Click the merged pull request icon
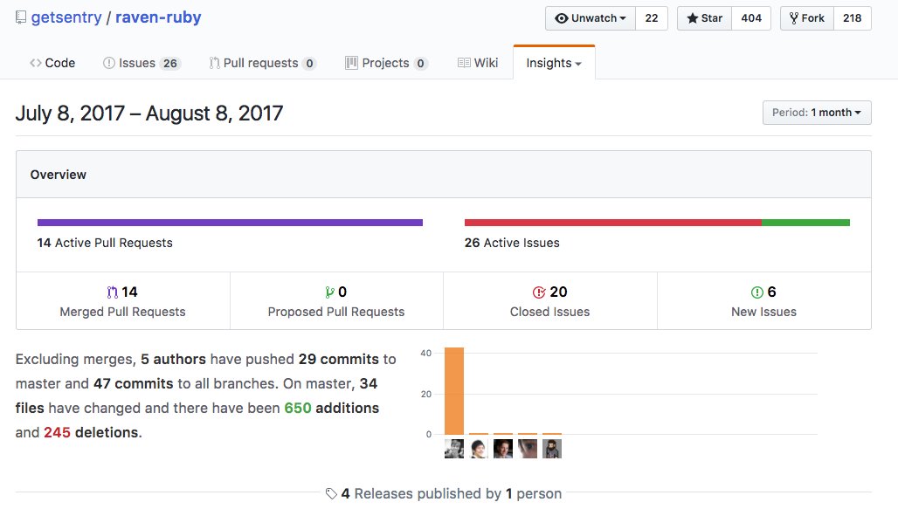 pos(112,292)
